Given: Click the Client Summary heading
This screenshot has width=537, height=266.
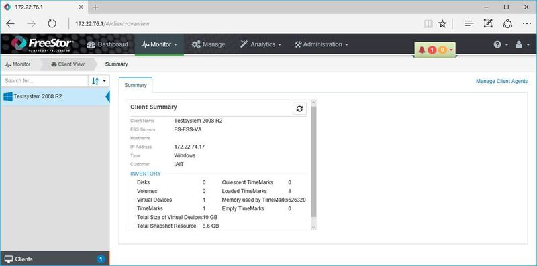Looking at the screenshot, I should [154, 107].
